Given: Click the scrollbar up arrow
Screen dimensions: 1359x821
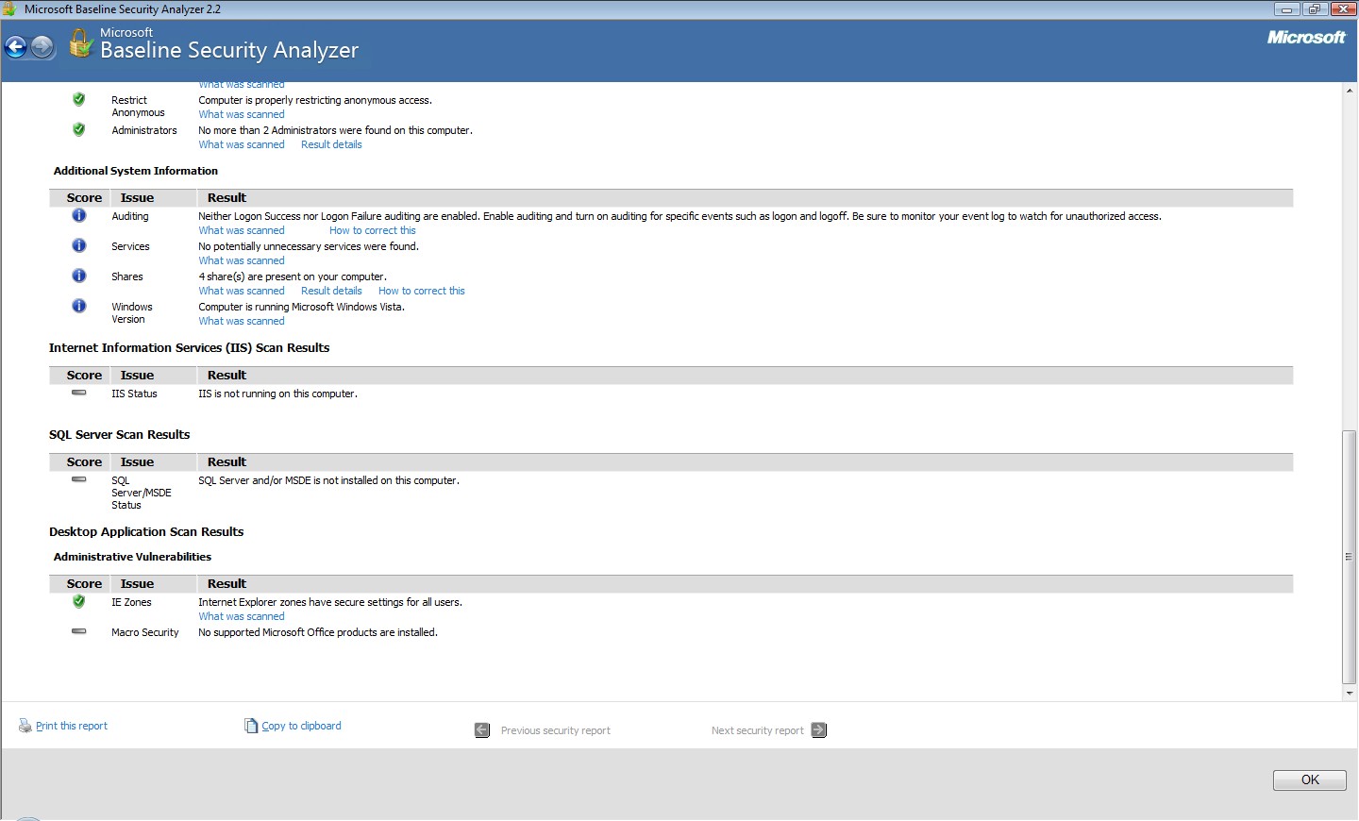Looking at the screenshot, I should coord(1350,91).
